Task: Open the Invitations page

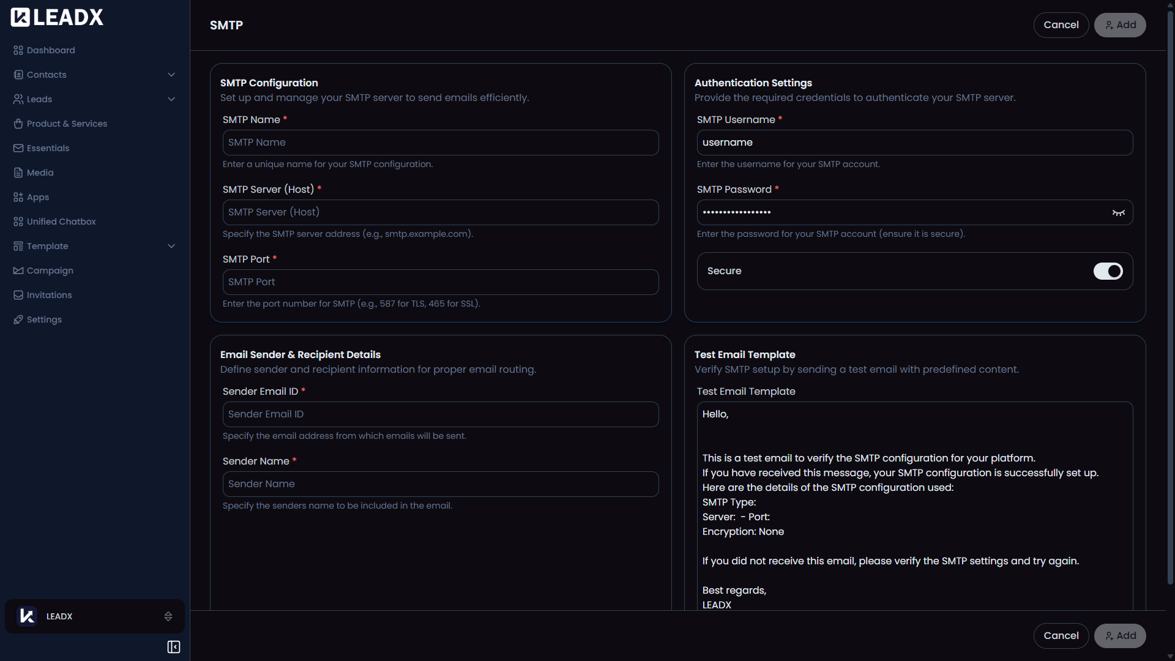Action: [x=49, y=295]
